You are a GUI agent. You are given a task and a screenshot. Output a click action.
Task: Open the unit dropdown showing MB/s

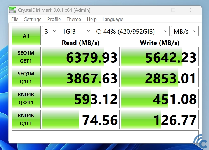pos(185,31)
